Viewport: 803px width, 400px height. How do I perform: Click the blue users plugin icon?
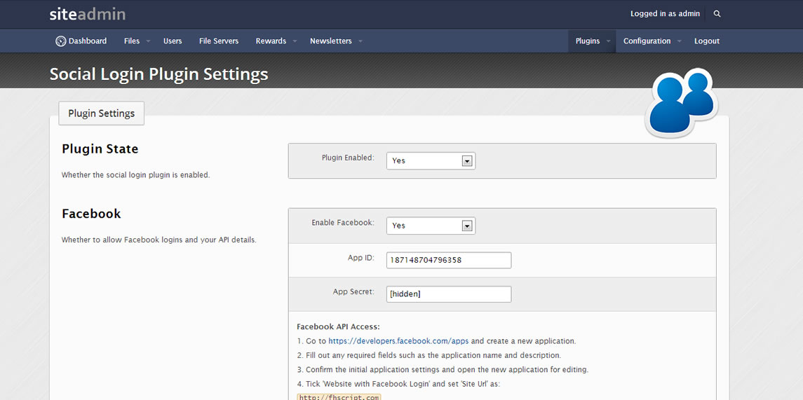click(x=682, y=102)
